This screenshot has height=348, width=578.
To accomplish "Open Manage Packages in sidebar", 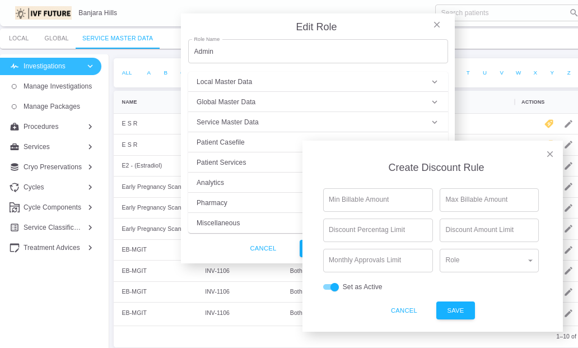I will (52, 106).
